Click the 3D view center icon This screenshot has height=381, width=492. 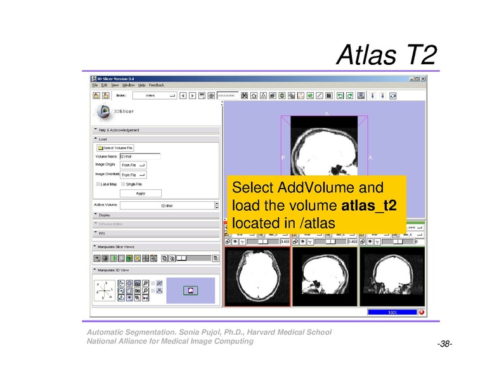129,283
